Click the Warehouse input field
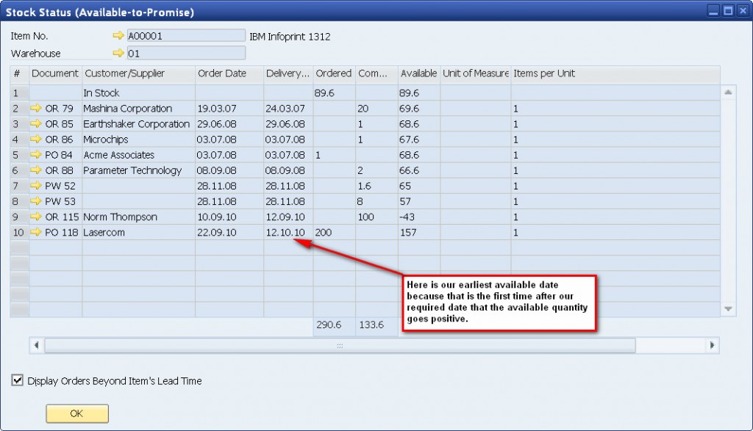 (x=186, y=53)
